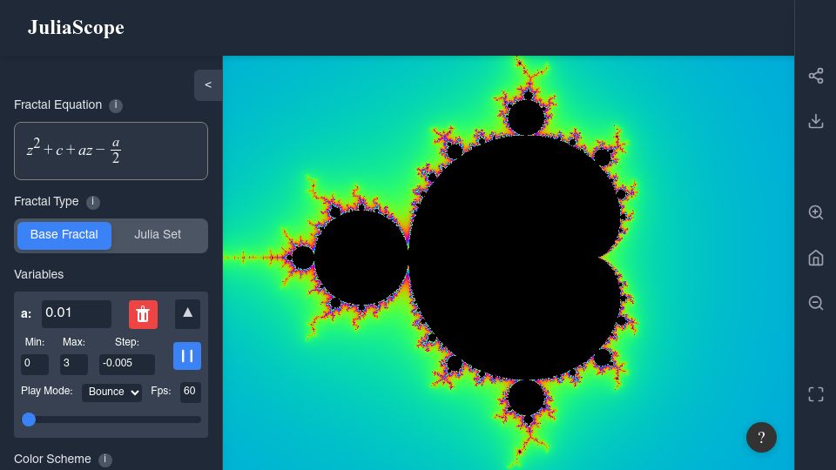Enter fullscreen mode
Screen dimensions: 836x470
pos(816,394)
